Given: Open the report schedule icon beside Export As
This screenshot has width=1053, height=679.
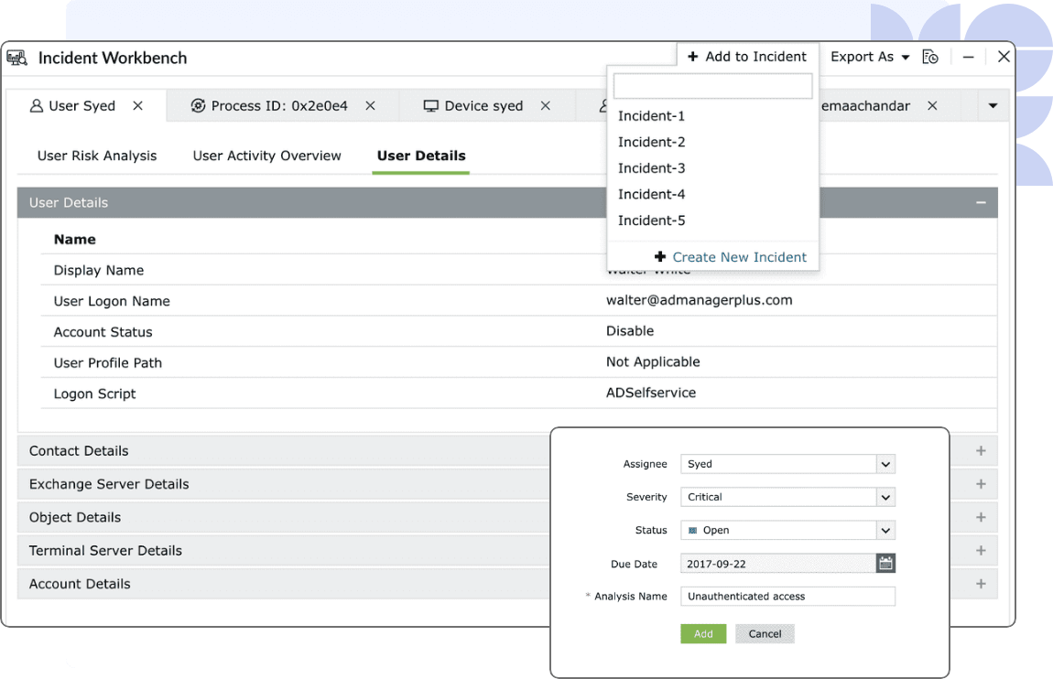Looking at the screenshot, I should (930, 57).
